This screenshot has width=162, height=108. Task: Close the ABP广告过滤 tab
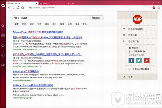coord(36,3)
